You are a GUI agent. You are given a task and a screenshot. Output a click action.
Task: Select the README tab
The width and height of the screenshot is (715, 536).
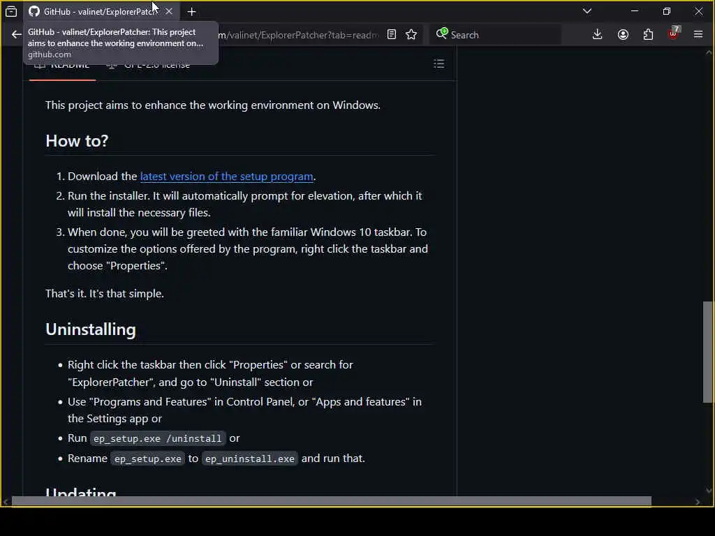click(x=62, y=65)
